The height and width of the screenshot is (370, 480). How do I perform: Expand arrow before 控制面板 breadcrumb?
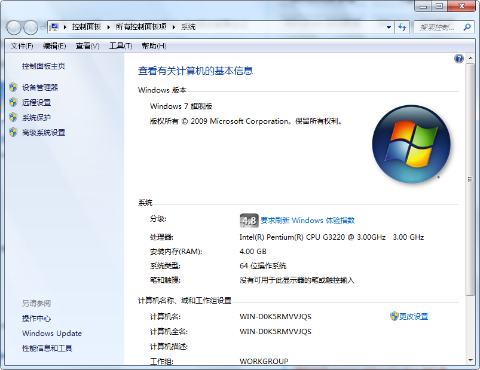coord(65,27)
